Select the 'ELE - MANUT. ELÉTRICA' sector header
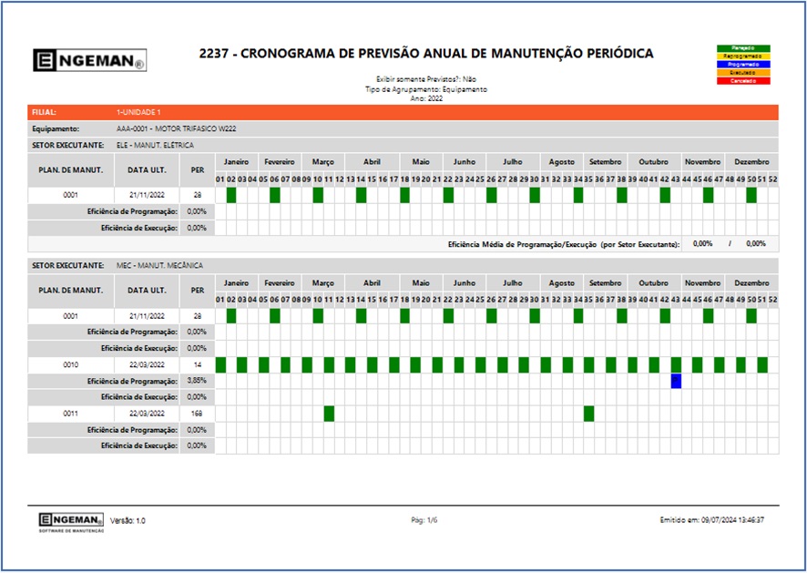This screenshot has width=807, height=573. [155, 145]
